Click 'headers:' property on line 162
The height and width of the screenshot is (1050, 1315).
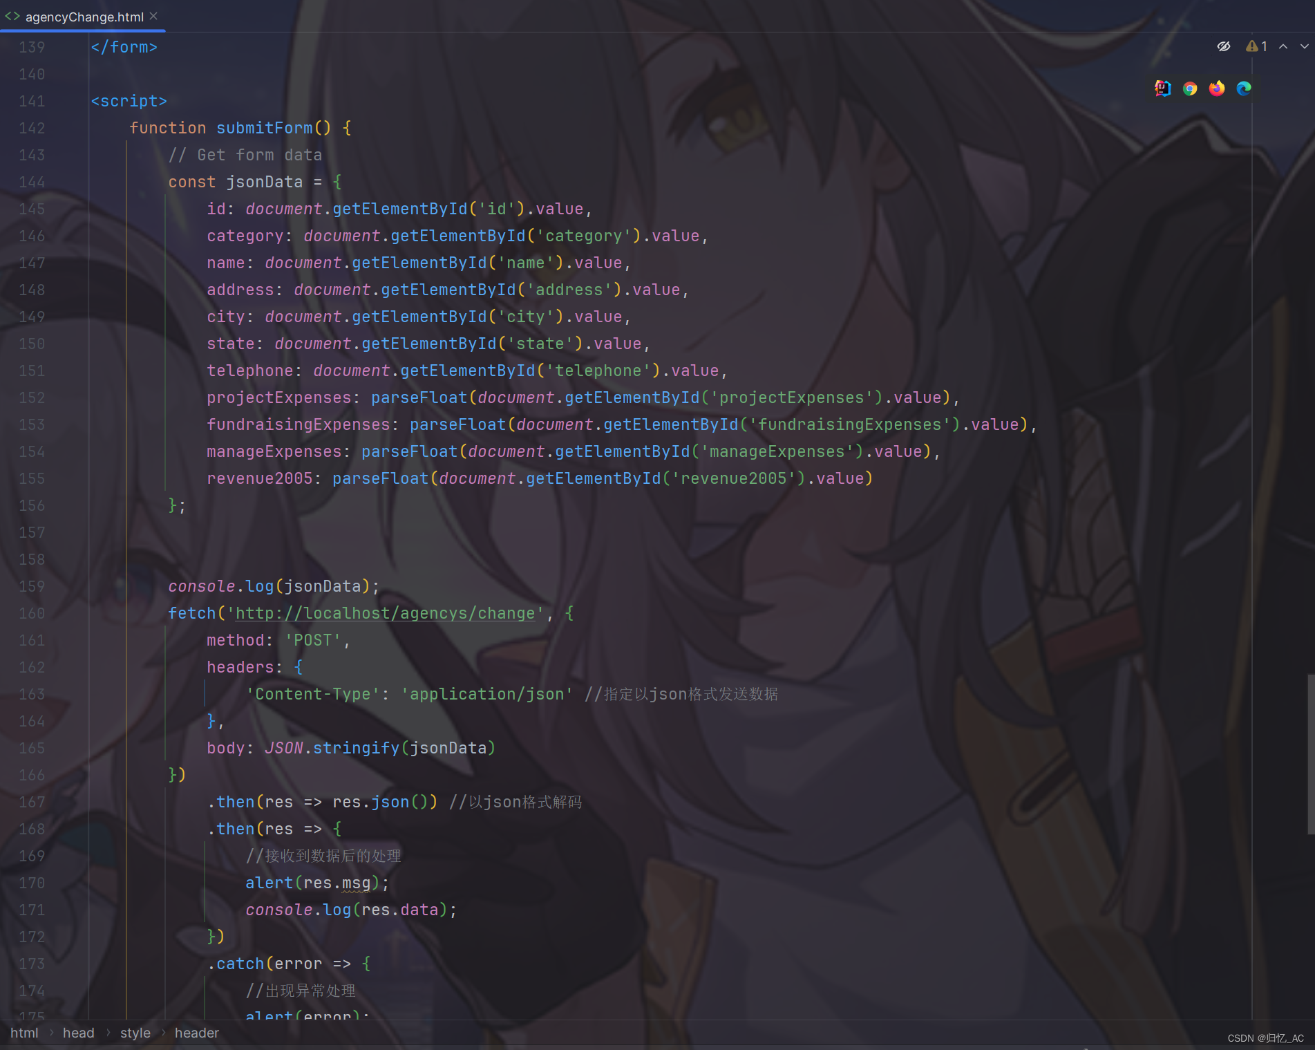[244, 667]
